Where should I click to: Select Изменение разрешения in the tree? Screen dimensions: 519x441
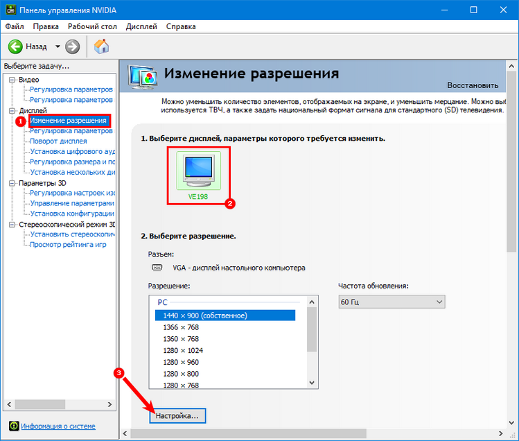point(69,121)
